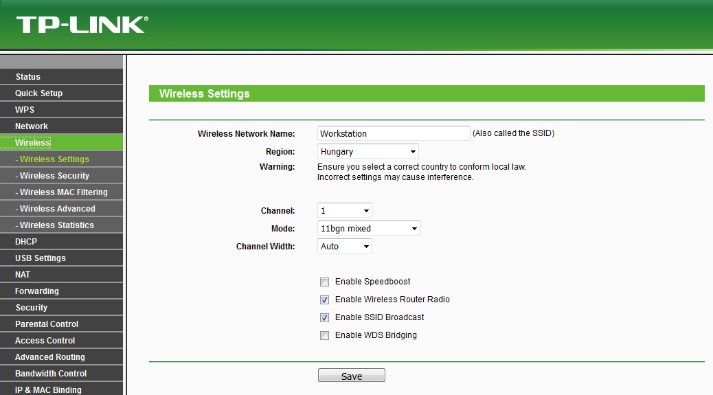Open the Channel Width dropdown
Viewport: 713px width, 395px height.
click(344, 247)
